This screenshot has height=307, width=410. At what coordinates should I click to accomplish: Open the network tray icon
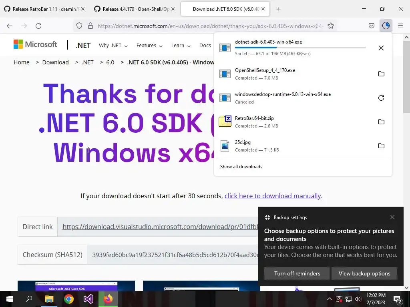pyautogui.click(x=349, y=299)
